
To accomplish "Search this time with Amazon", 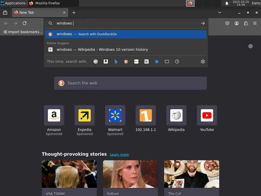I will click(x=106, y=62).
